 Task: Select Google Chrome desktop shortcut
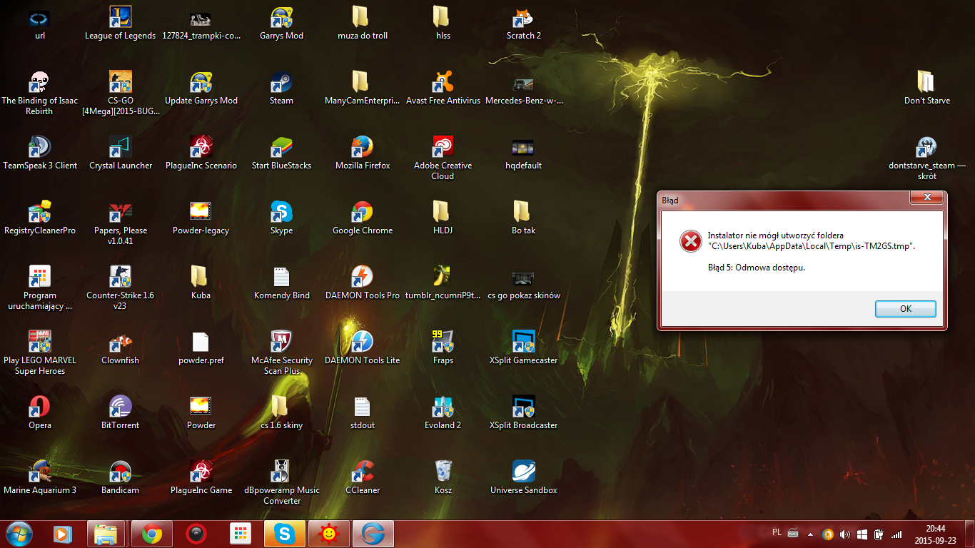363,218
